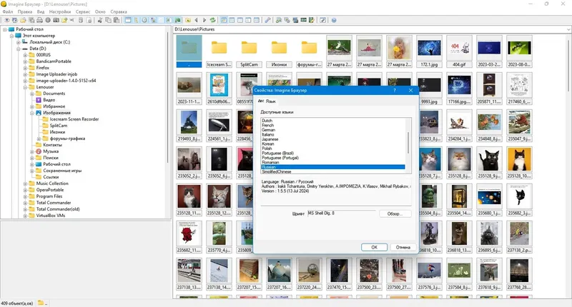The height and width of the screenshot is (307, 572).
Task: Expand the 000RUS folder node
Action: [25, 55]
